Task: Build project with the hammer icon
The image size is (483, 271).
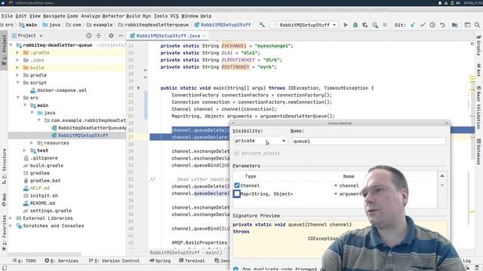Action: 262,25
